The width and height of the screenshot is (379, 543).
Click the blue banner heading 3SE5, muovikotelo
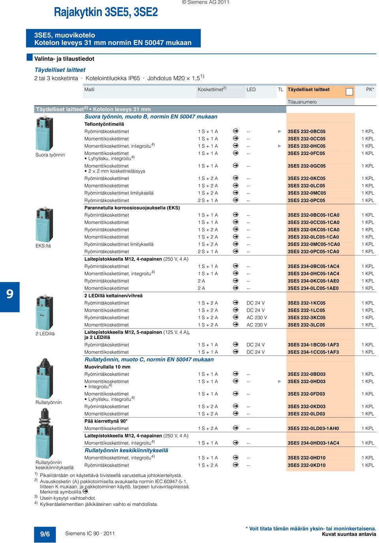tap(65, 35)
